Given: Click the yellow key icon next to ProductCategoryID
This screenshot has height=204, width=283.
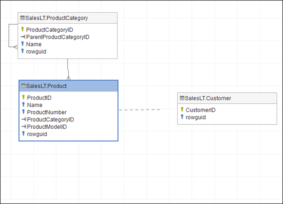Looking at the screenshot, I should 22,30.
